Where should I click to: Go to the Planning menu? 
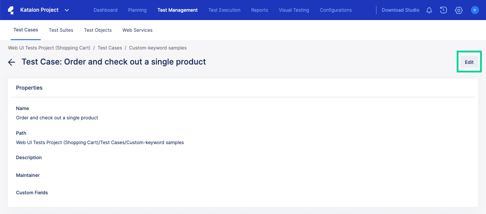click(x=137, y=10)
